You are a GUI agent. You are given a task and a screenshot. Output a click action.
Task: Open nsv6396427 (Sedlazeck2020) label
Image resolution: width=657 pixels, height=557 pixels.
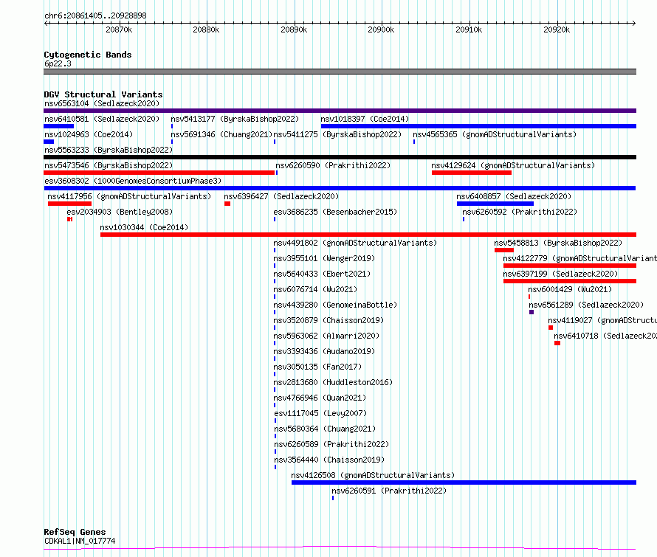click(281, 196)
